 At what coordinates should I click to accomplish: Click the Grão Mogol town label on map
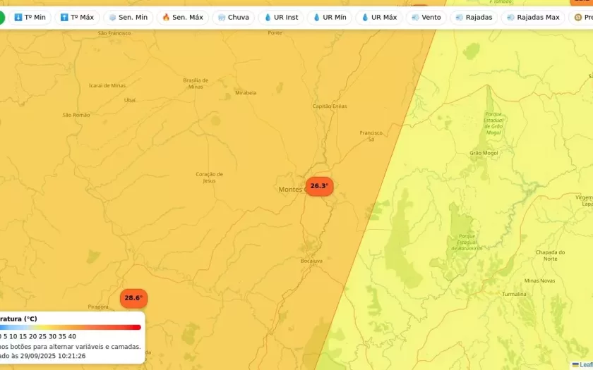click(484, 153)
